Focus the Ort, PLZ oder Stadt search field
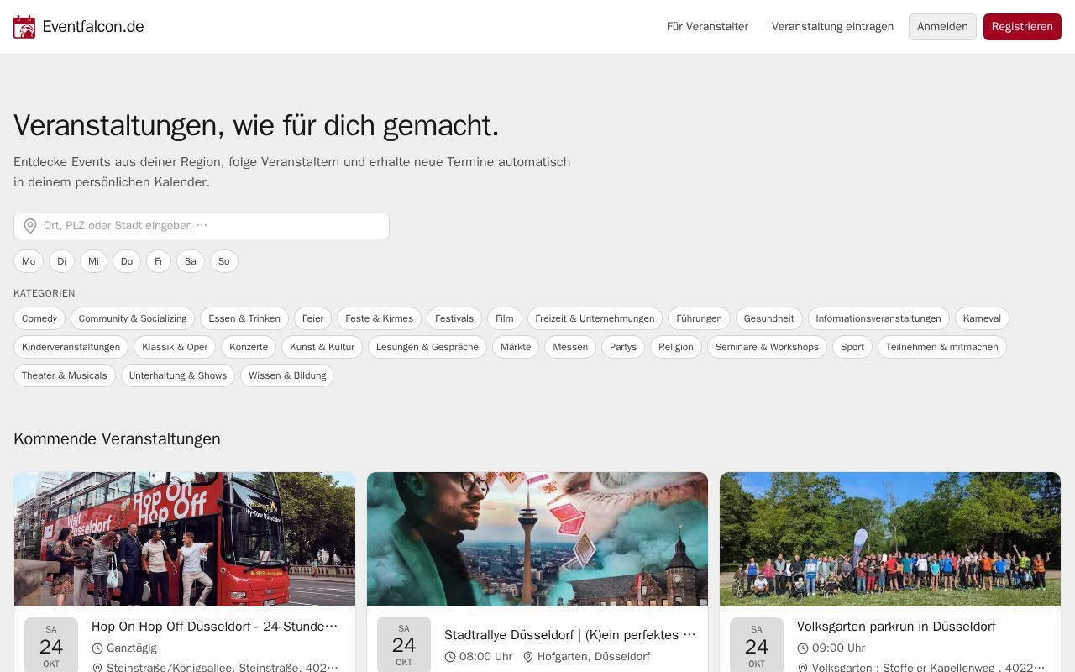The height and width of the screenshot is (672, 1075). point(202,226)
